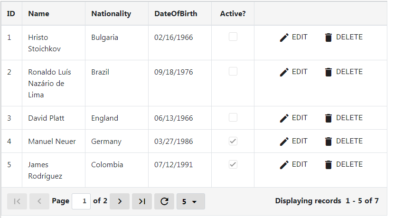Jump to the last page of the grid
The height and width of the screenshot is (218, 394).
tap(142, 201)
